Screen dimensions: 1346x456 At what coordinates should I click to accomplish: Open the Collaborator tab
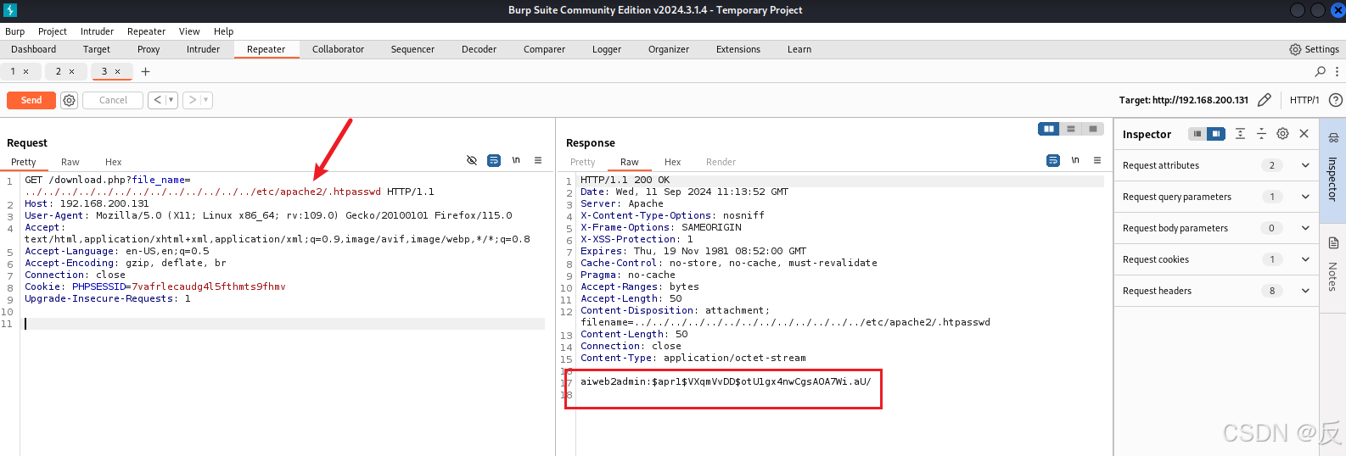(x=339, y=49)
